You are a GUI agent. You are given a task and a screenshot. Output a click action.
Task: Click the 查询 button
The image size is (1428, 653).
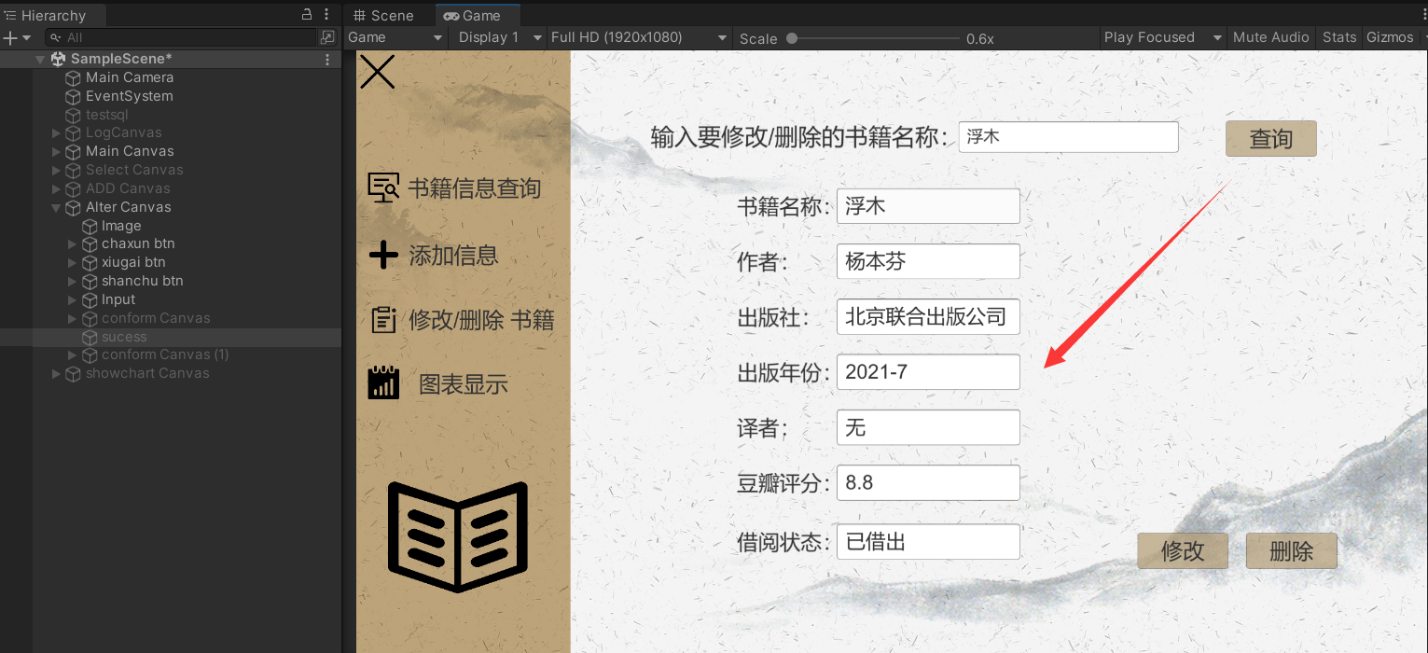(1271, 139)
